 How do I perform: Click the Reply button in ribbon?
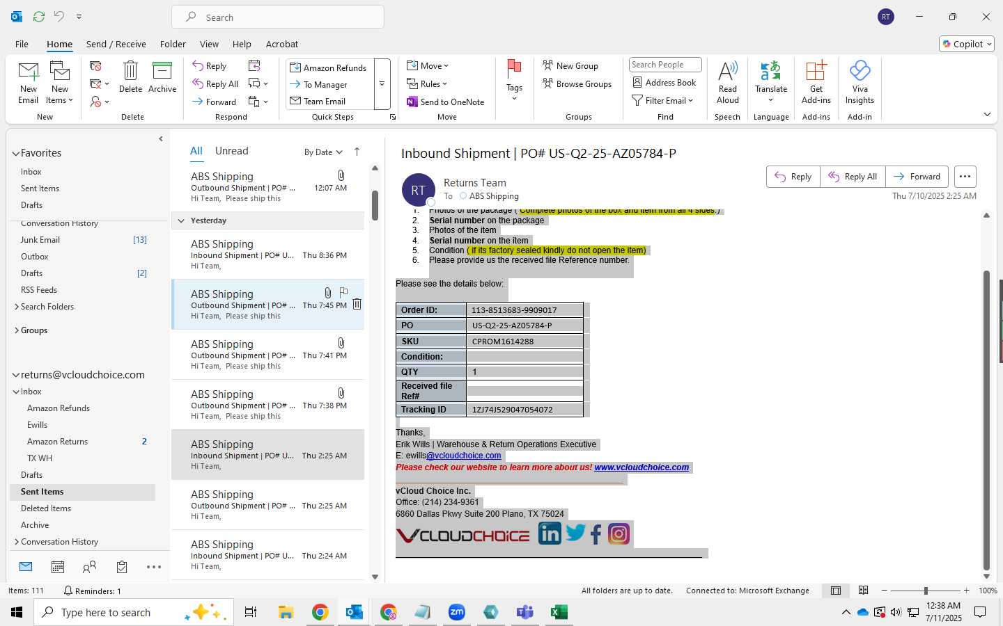[210, 66]
